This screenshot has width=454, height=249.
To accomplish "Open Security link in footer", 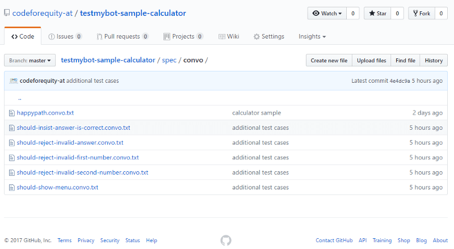I will (x=110, y=240).
